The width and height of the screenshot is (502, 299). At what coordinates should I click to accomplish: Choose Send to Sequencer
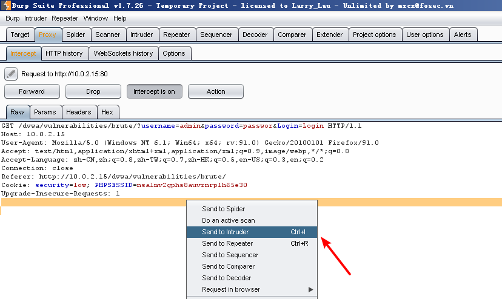click(252, 255)
